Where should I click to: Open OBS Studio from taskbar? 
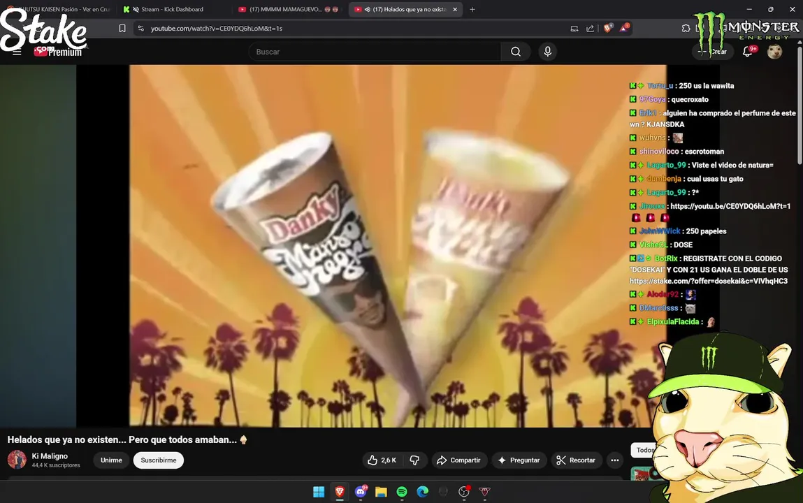coord(464,492)
